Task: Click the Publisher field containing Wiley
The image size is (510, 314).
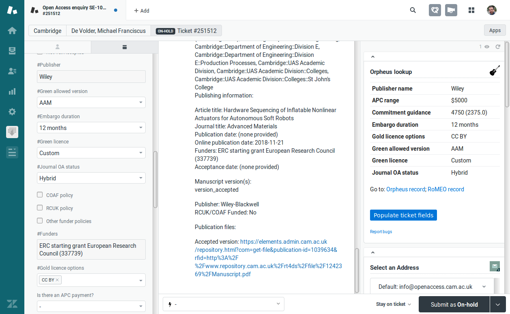Action: [91, 77]
